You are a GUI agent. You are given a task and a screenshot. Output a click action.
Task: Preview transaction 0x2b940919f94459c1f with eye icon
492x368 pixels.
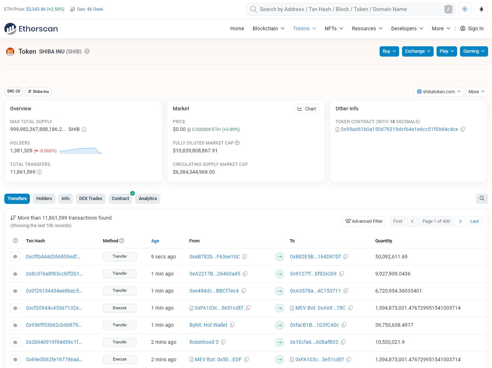coord(15,342)
